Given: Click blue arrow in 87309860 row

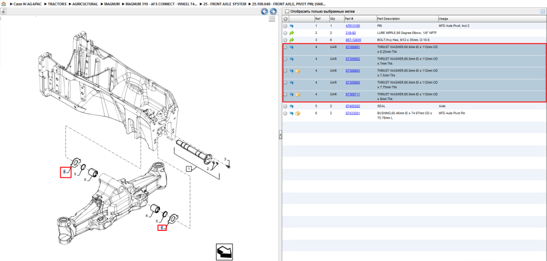Looking at the screenshot, I should (x=292, y=83).
